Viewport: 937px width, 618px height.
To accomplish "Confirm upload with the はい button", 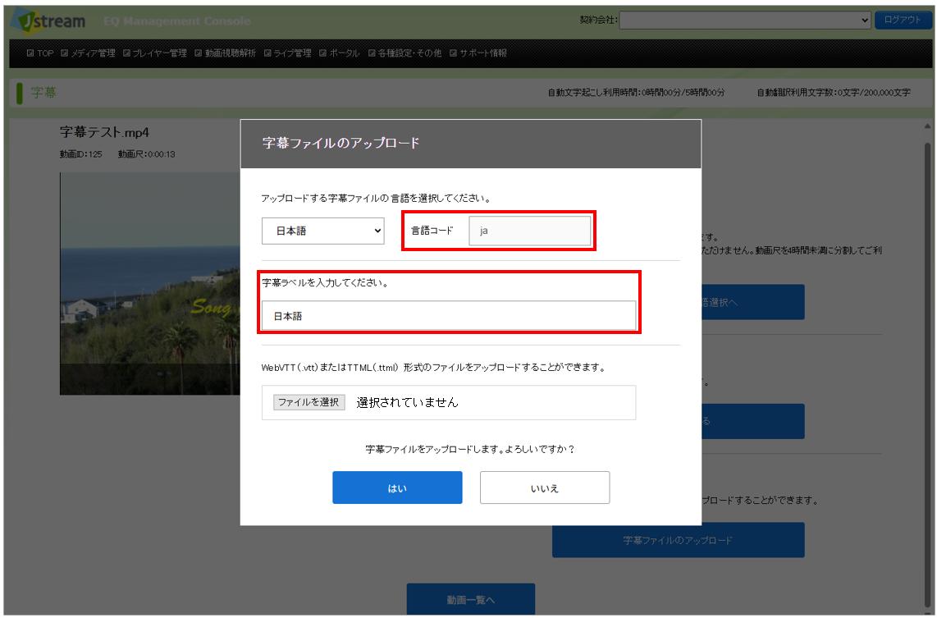I will 397,488.
